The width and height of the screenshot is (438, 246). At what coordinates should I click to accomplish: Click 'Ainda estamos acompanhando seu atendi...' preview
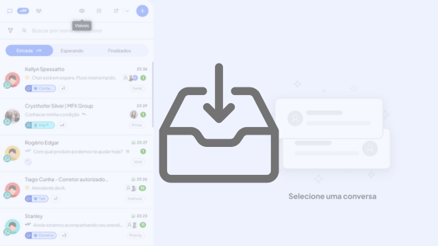(77, 225)
